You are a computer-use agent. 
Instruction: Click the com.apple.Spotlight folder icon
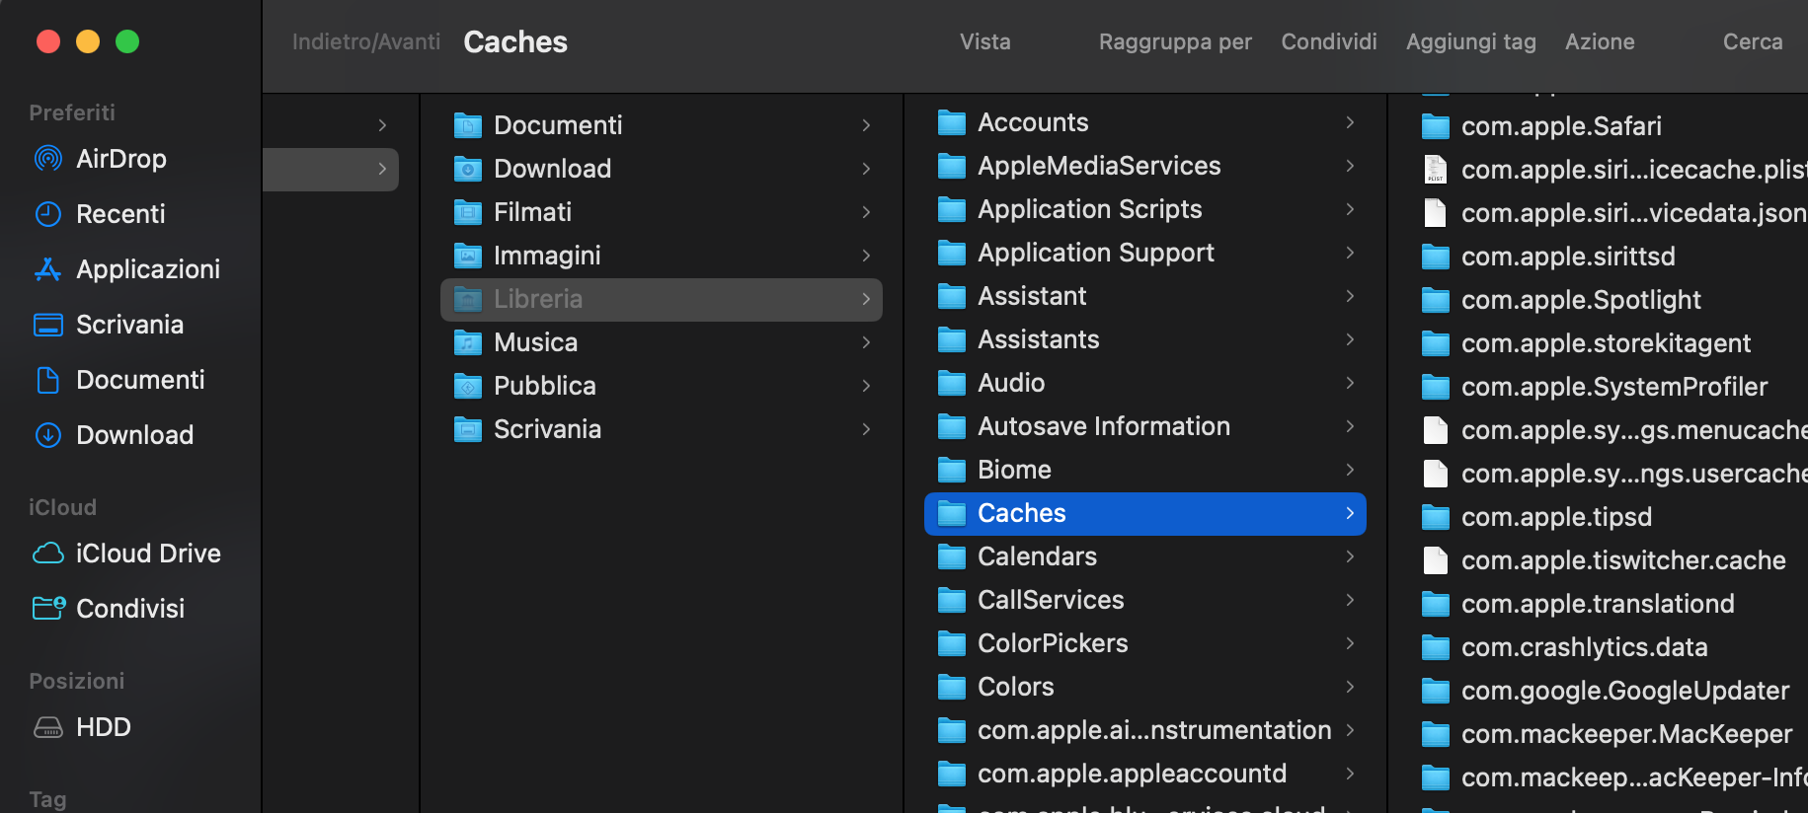[1435, 300]
